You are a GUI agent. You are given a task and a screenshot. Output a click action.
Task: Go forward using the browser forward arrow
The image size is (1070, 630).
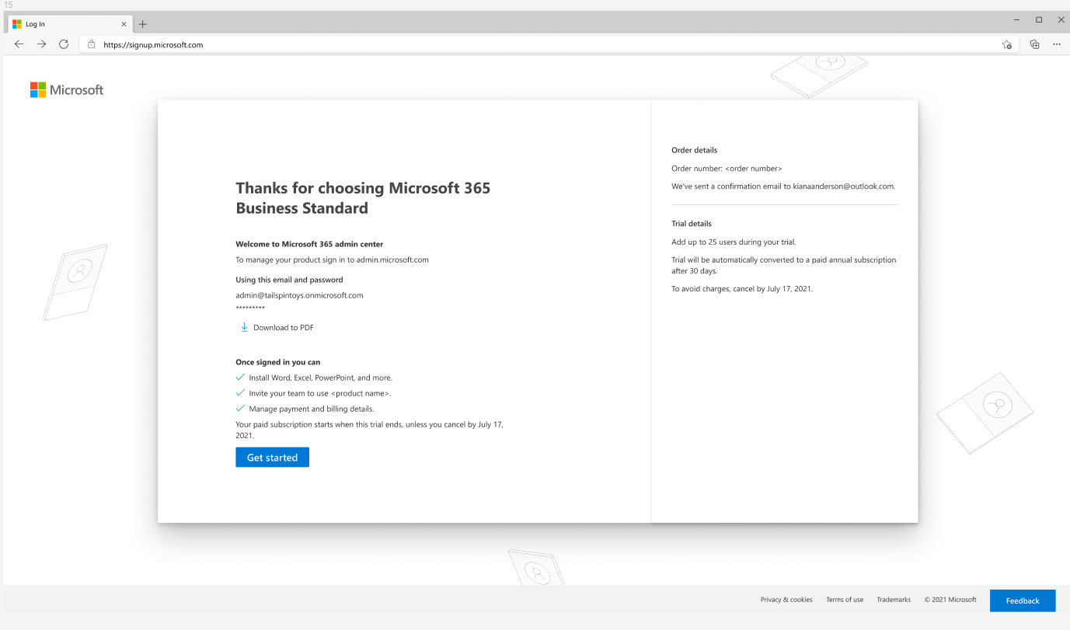click(x=41, y=44)
